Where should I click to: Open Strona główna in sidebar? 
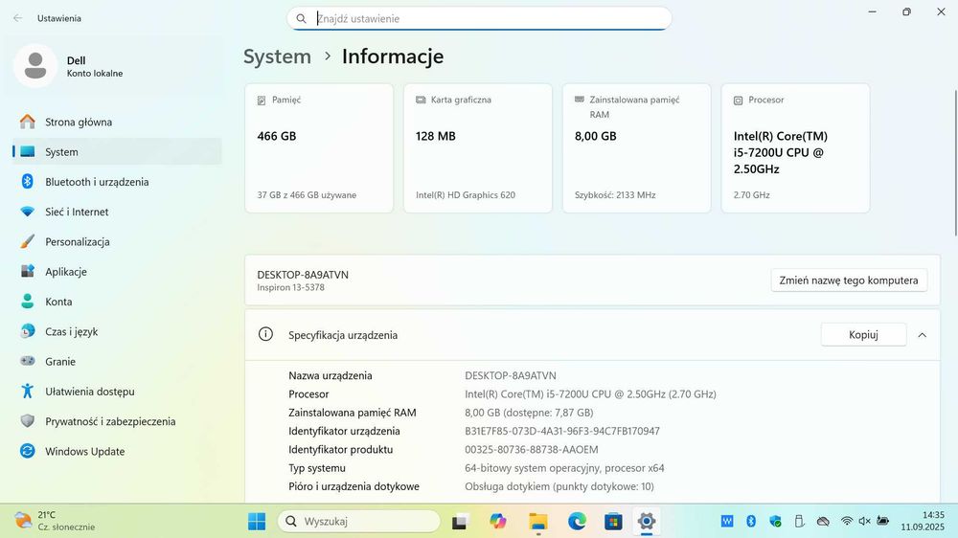tap(117, 123)
